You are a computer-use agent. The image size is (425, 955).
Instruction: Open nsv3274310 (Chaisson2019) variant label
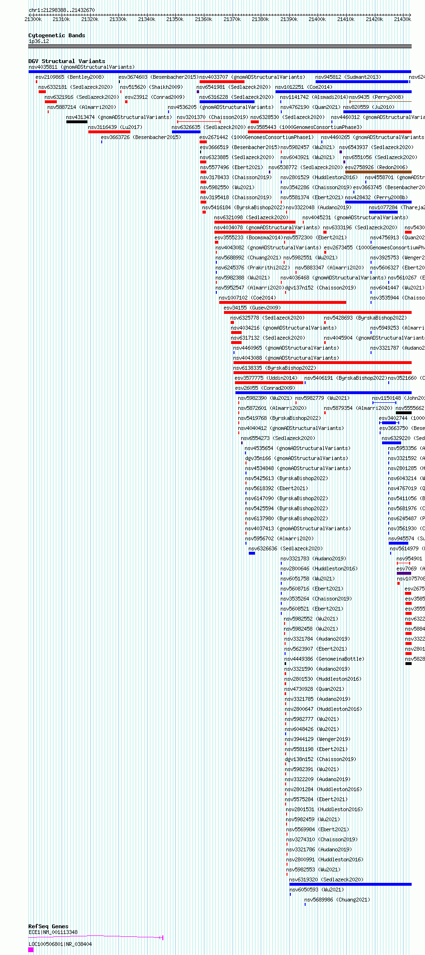point(322,840)
